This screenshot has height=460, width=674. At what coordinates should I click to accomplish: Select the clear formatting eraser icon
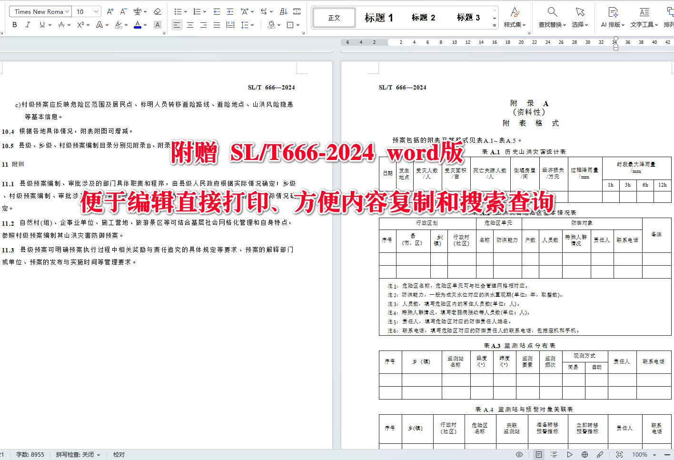(157, 11)
